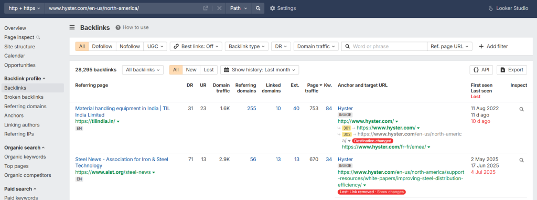Open the http + https protocol dropdown

(x=24, y=8)
